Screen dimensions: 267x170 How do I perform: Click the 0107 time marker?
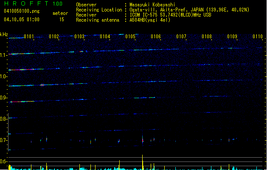coord(181,37)
